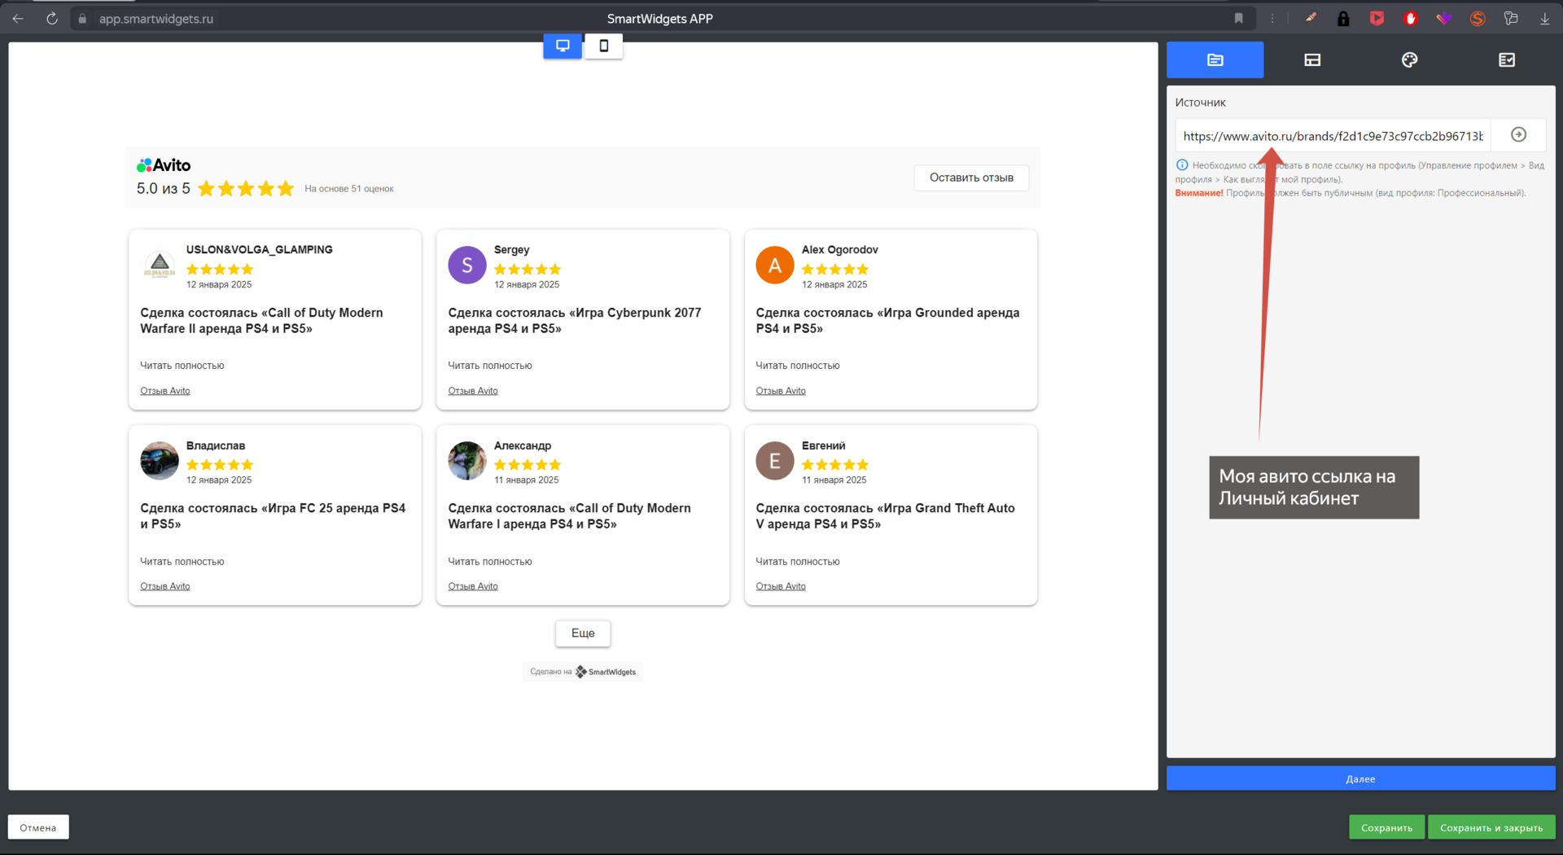Bookmark this page
Screen dimensions: 1563x855
coord(1238,18)
